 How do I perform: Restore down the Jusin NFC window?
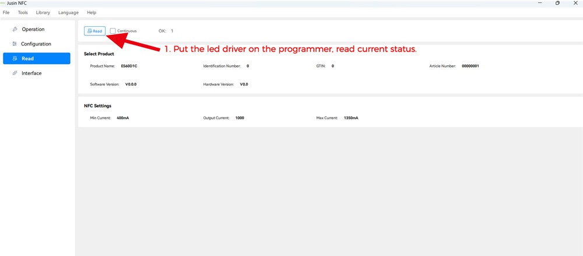pos(557,3)
